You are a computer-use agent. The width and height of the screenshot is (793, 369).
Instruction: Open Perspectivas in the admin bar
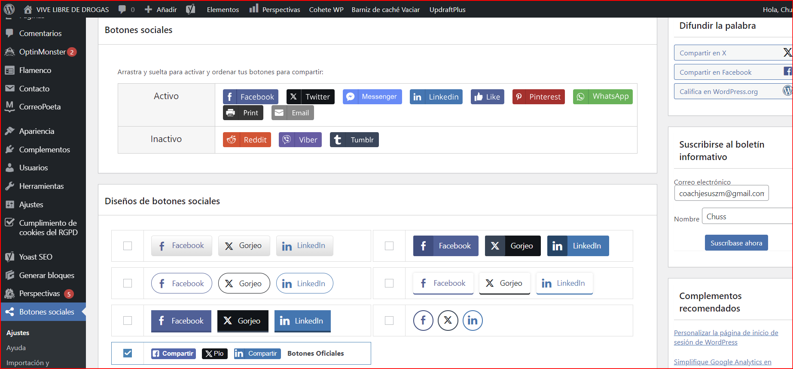[274, 9]
